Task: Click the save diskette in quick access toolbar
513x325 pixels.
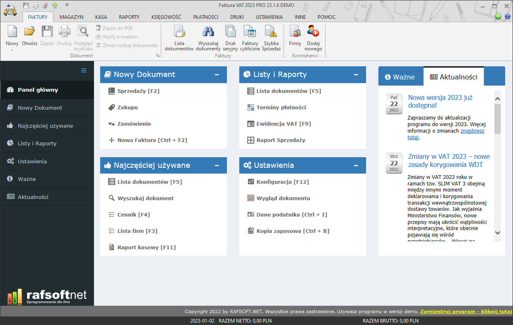Action: (x=26, y=5)
